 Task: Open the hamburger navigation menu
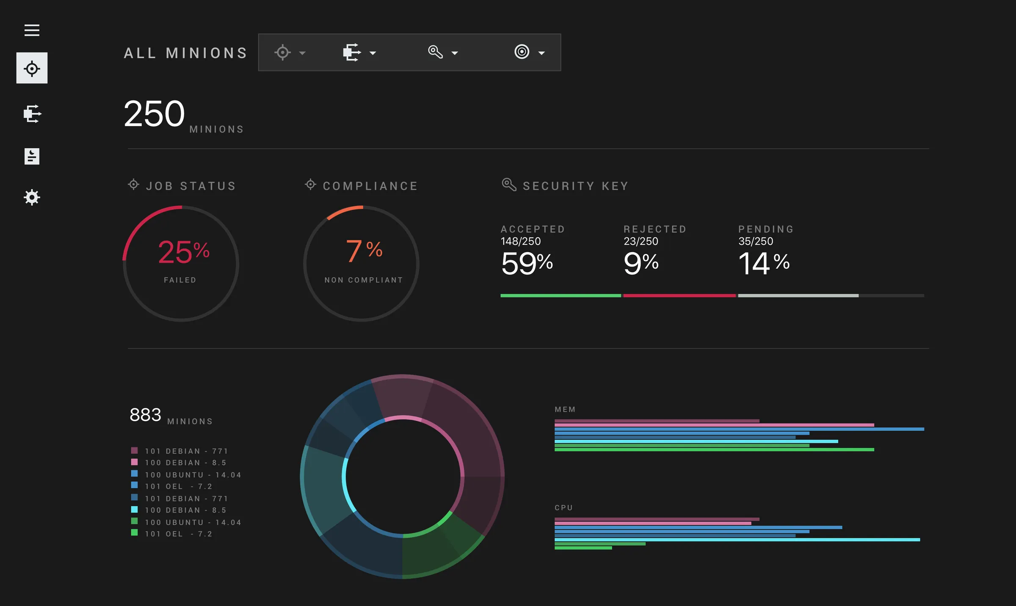pyautogui.click(x=32, y=30)
